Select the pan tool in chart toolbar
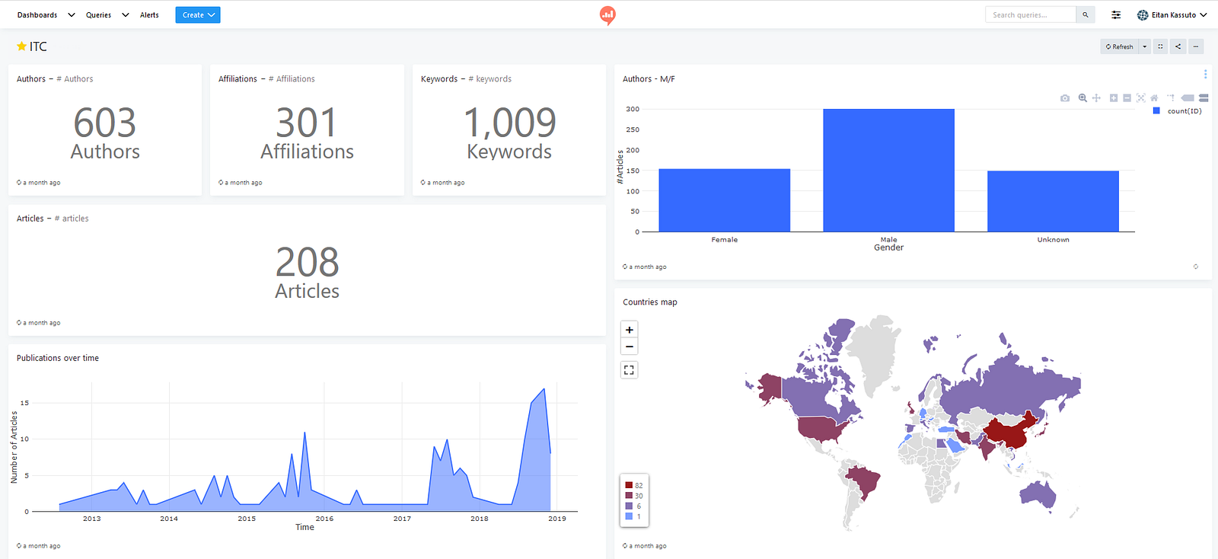1218x559 pixels. click(1096, 98)
